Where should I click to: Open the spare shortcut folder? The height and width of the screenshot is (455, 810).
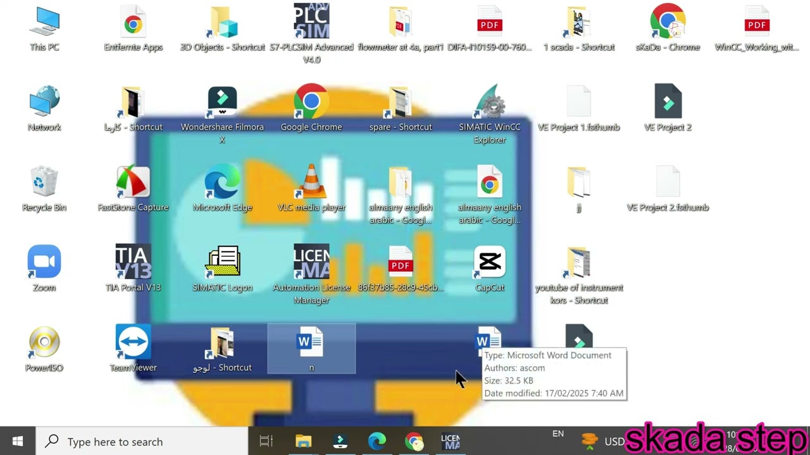[400, 109]
